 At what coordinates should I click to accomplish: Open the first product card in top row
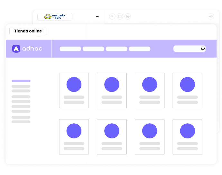click(x=74, y=90)
